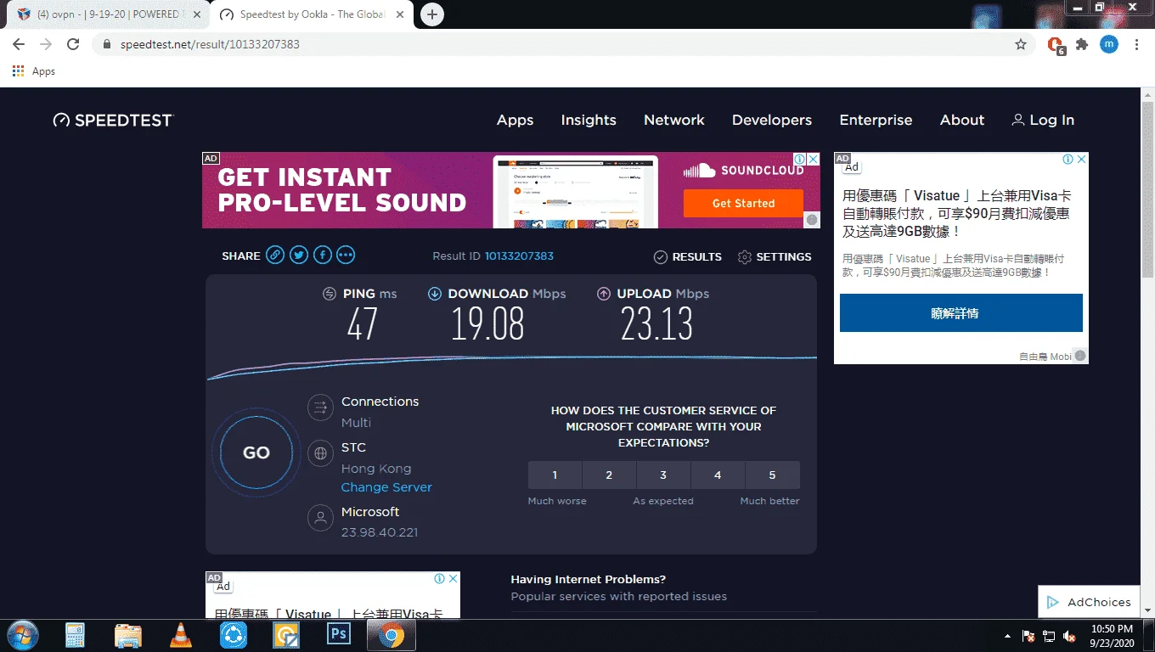This screenshot has height=652, width=1155.
Task: Open Chrome extensions puzzle icon
Action: (1082, 44)
